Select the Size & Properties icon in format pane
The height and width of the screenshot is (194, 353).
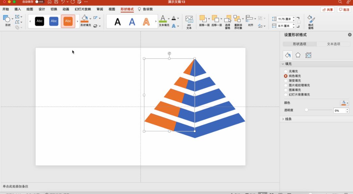(x=308, y=55)
